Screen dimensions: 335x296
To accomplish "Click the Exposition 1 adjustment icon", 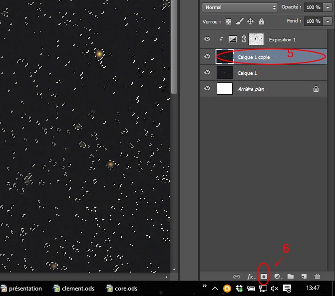I will point(233,39).
